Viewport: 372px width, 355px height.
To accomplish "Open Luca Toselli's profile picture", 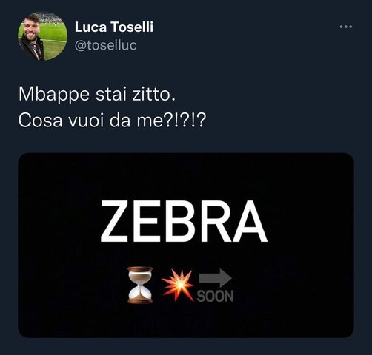I will click(x=43, y=36).
